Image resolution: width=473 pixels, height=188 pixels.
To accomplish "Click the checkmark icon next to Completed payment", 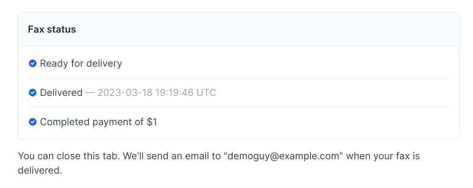I will (x=33, y=122).
